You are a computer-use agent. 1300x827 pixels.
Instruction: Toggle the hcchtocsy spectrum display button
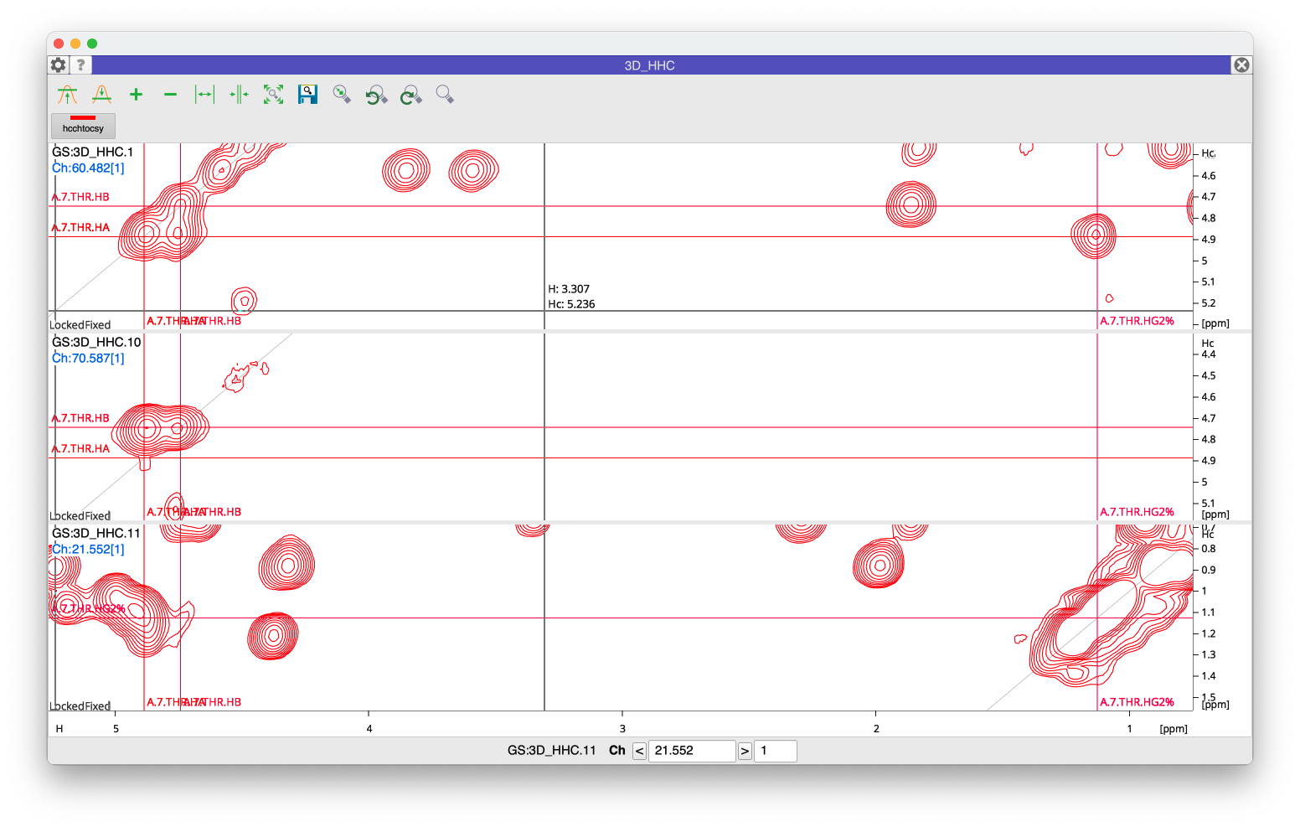point(83,126)
